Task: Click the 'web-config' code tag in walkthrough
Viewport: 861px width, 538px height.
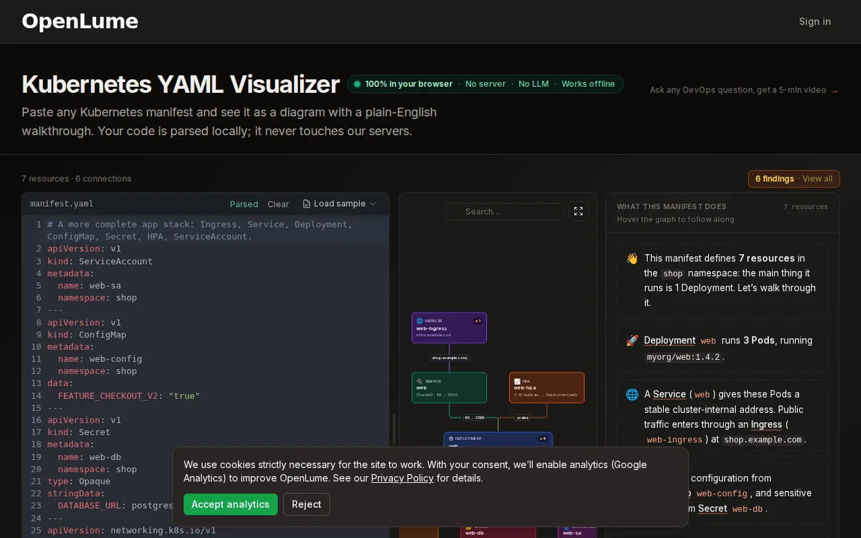Action: click(722, 494)
